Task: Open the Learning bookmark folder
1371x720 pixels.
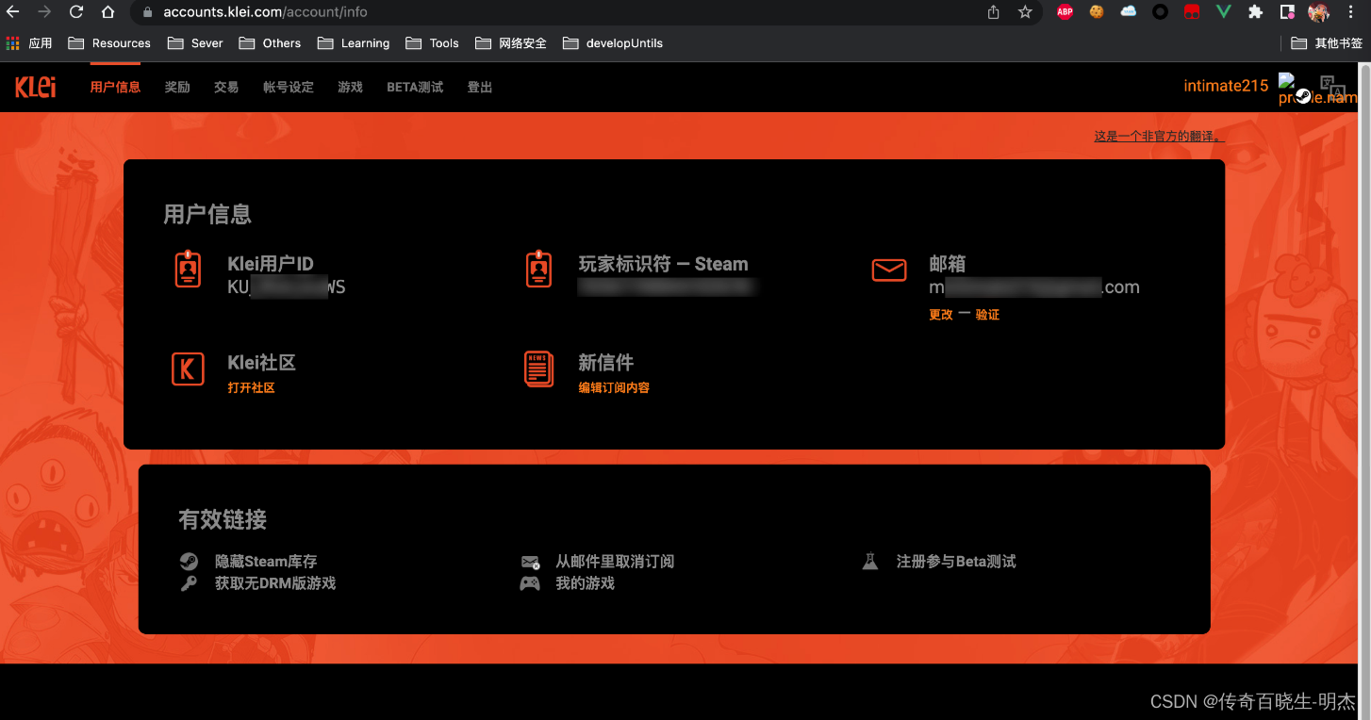Action: [x=354, y=43]
